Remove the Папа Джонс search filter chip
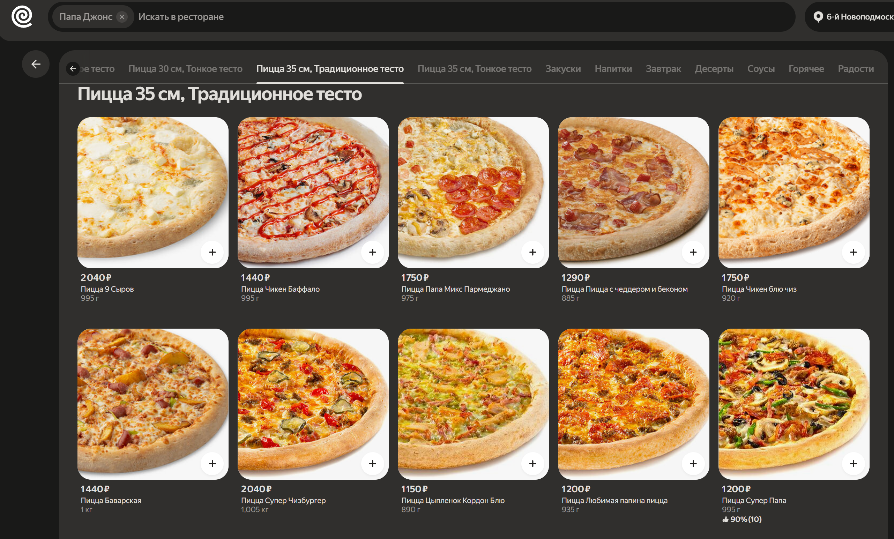This screenshot has width=894, height=539. 122,17
